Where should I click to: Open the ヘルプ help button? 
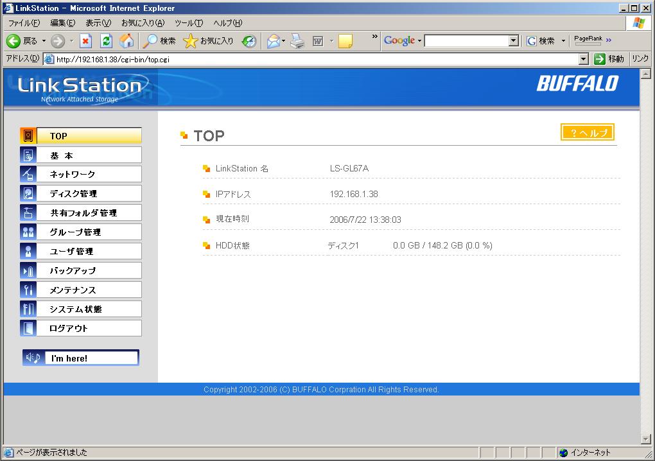click(x=587, y=132)
